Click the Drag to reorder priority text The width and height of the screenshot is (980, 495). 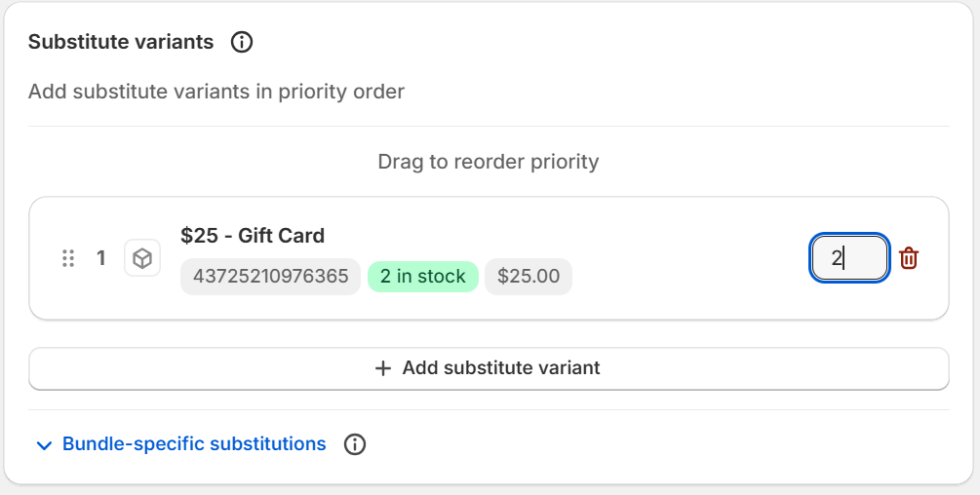coord(489,161)
